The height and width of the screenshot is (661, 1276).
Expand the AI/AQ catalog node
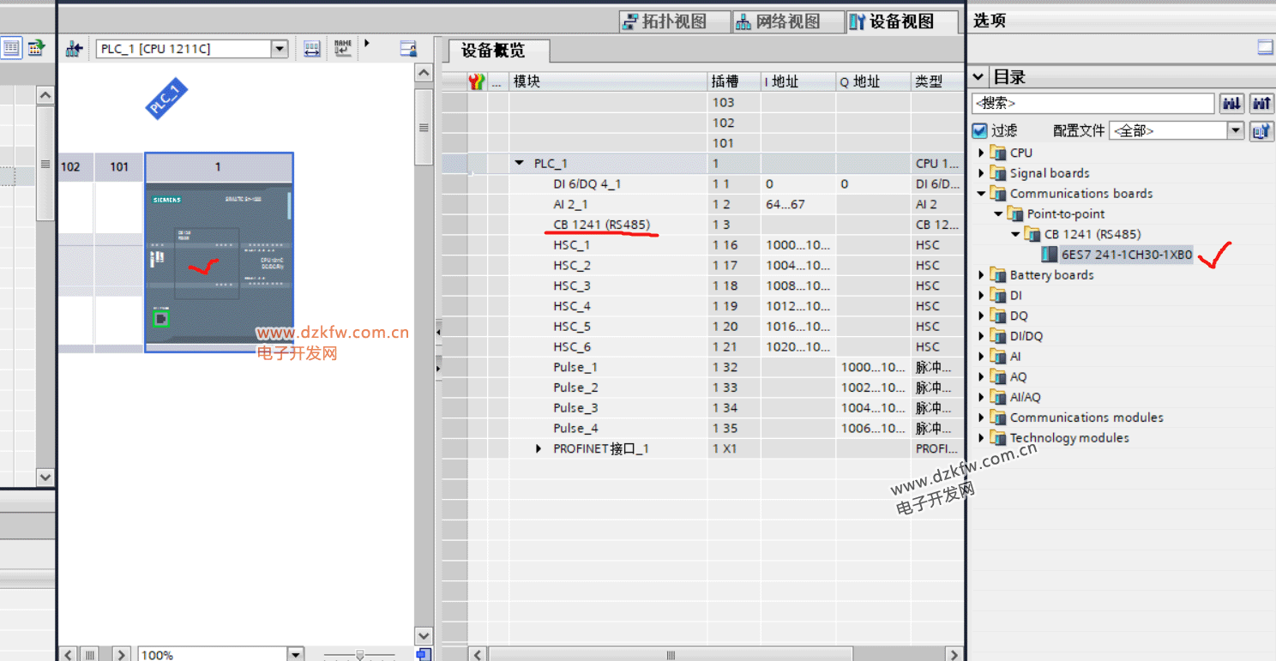point(981,397)
